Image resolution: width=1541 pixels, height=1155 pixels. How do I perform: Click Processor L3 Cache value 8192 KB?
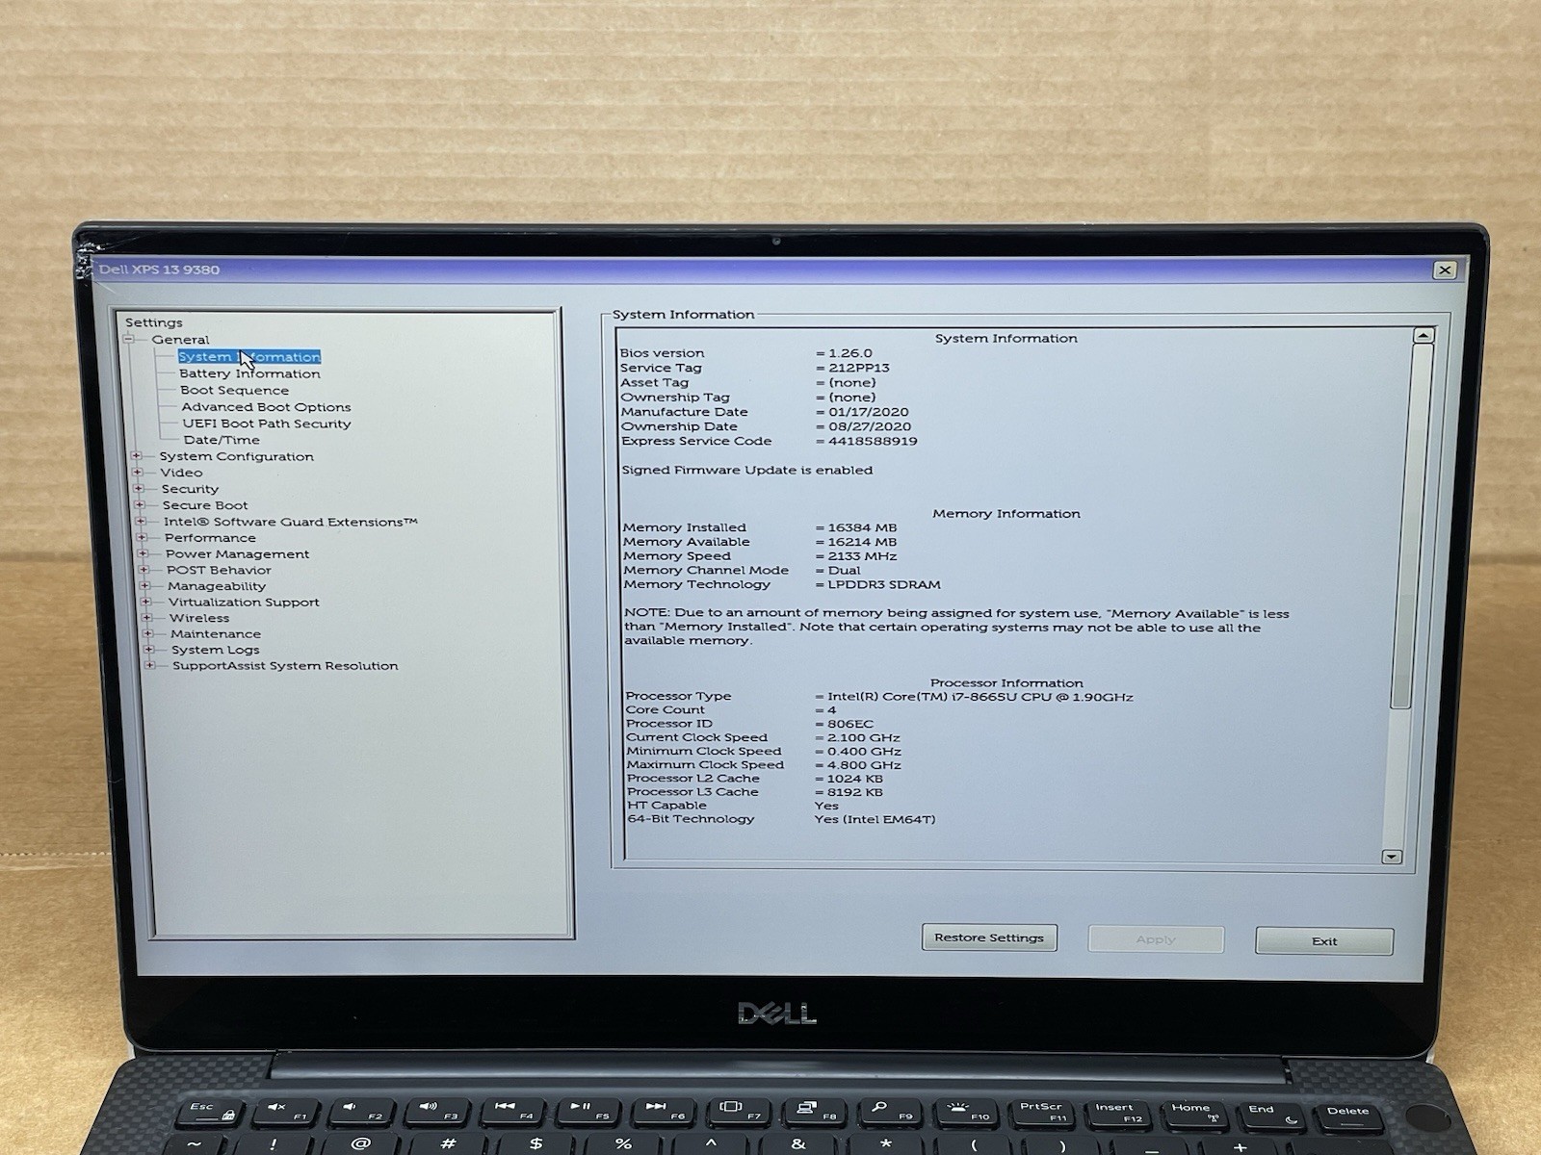click(854, 792)
